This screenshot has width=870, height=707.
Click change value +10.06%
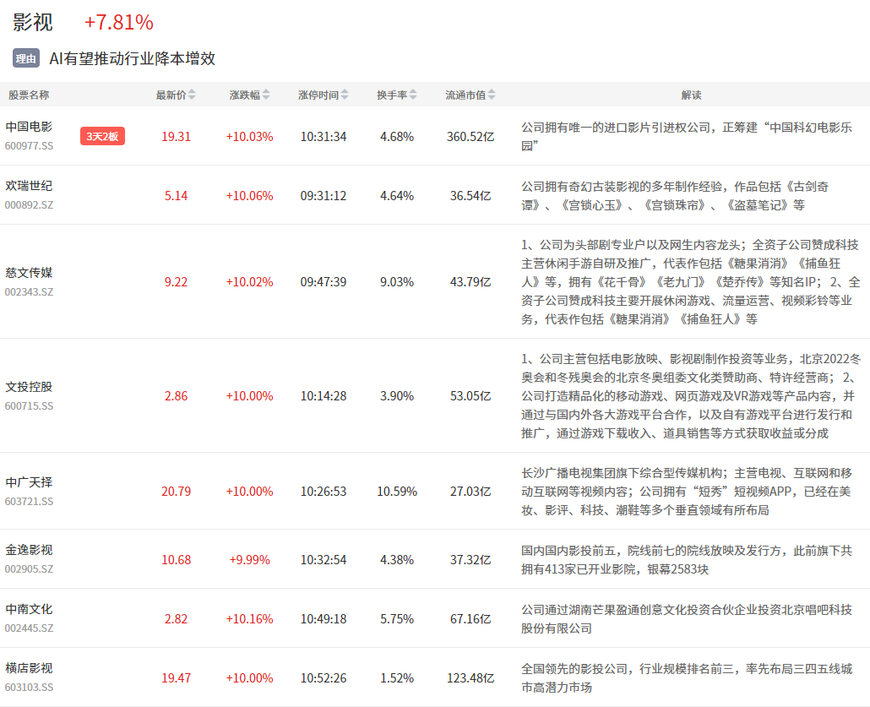249,196
